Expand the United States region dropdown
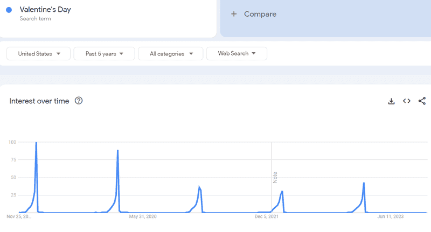The image size is (431, 232). click(x=38, y=53)
